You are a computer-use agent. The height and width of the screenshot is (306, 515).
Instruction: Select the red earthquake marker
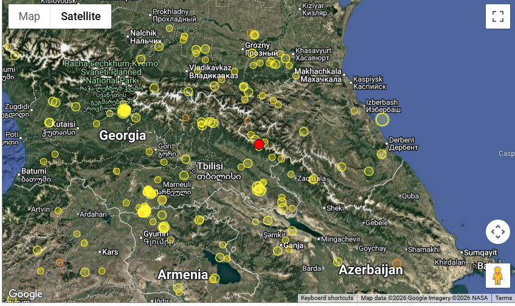(258, 144)
